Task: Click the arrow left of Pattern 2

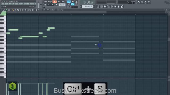Action: (x=81, y=6)
